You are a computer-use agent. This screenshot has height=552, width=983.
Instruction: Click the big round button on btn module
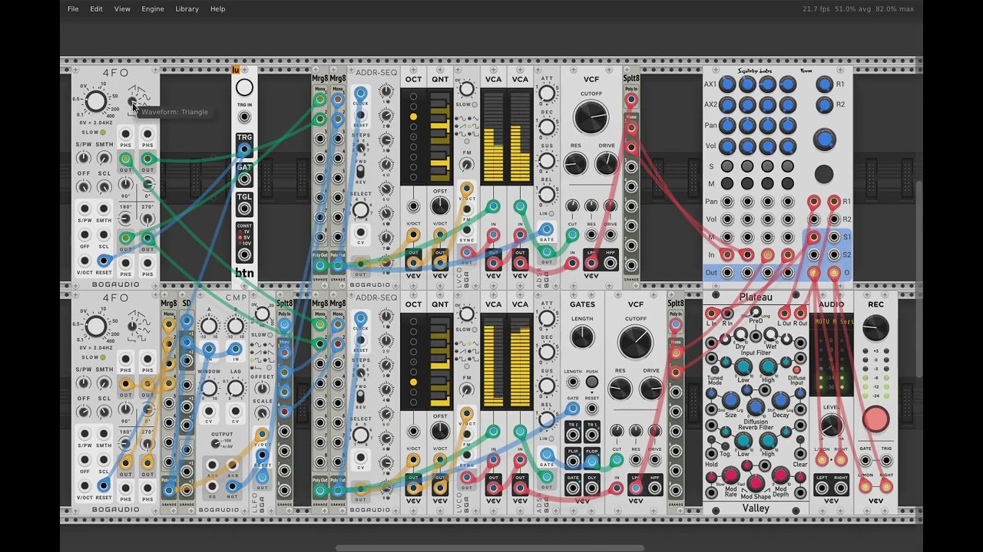244,87
